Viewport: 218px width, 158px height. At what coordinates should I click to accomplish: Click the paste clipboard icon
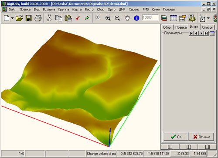[68, 18]
